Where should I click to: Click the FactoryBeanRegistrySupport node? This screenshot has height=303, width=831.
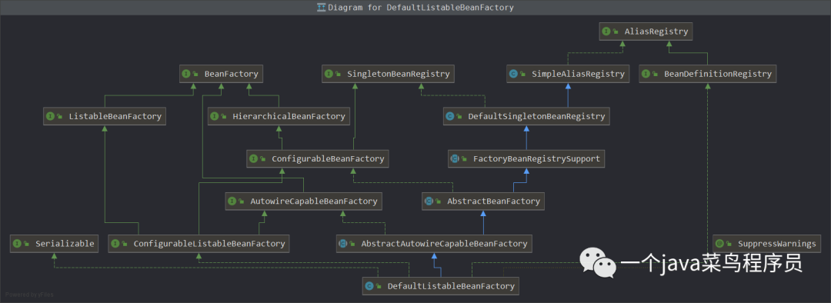(527, 158)
